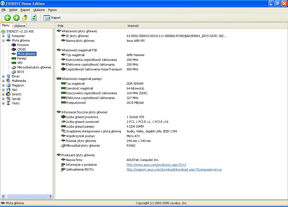The image size is (288, 207).
Task: Select the Komputer tree icon
Action: pyautogui.click(x=8, y=36)
